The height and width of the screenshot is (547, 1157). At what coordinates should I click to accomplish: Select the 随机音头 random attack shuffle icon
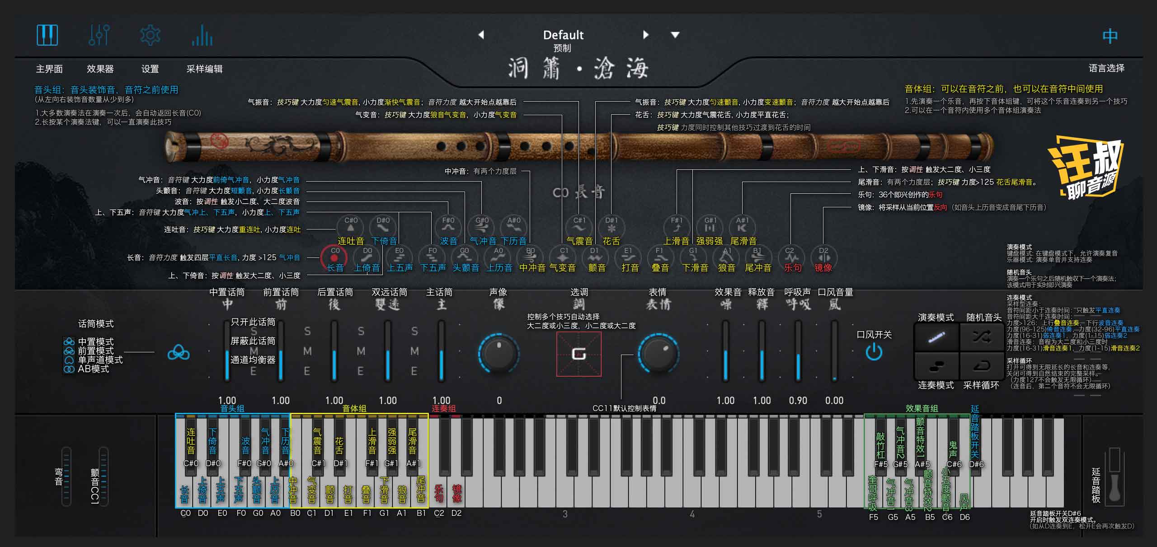[x=981, y=337]
